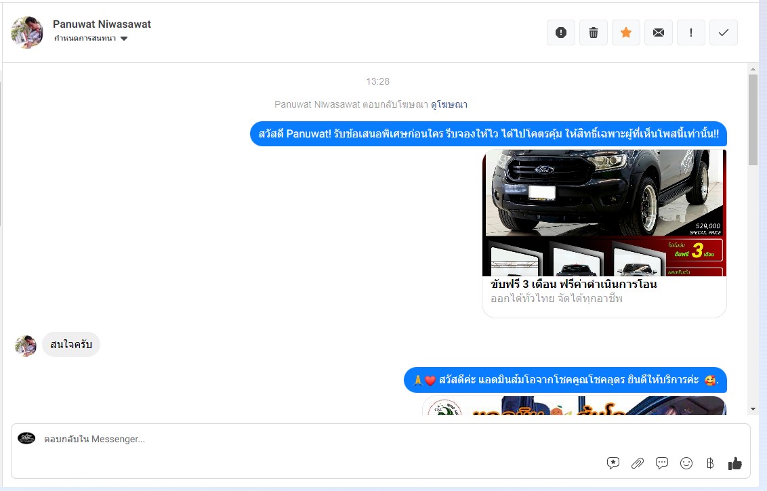Open saved replies star-bubble icon

(613, 463)
